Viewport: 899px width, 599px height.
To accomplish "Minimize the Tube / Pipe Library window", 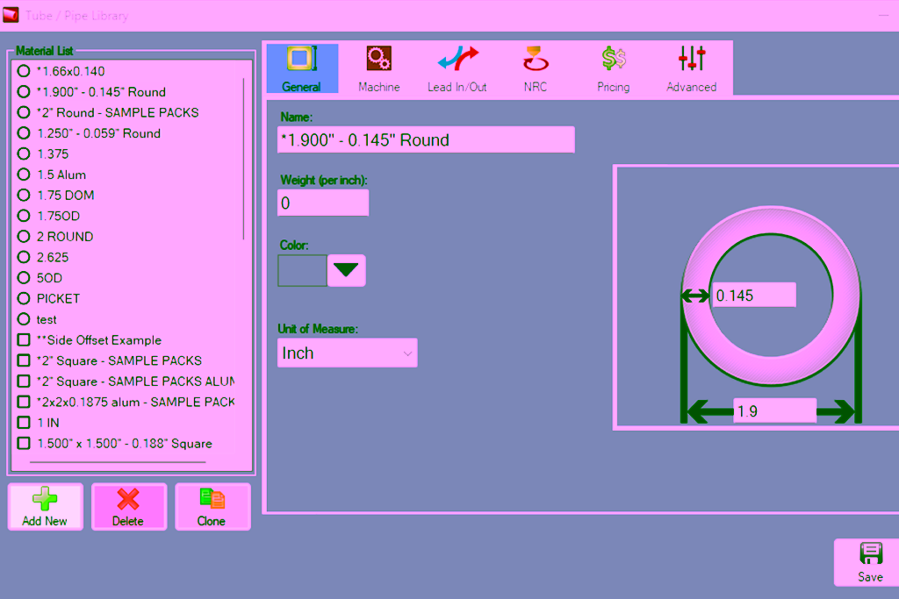I will (x=883, y=15).
